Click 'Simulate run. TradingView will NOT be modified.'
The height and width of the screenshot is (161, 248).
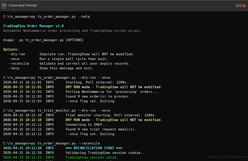(87, 54)
